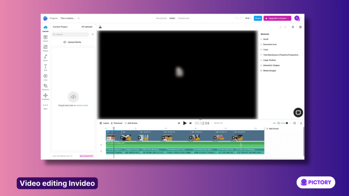Image resolution: width=349 pixels, height=196 pixels.
Task: Open the account avatar dropdown menu
Action: tap(297, 18)
